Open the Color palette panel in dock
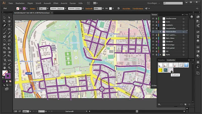Image resolution: width=202 pixels, height=114 pixels. 198,17
